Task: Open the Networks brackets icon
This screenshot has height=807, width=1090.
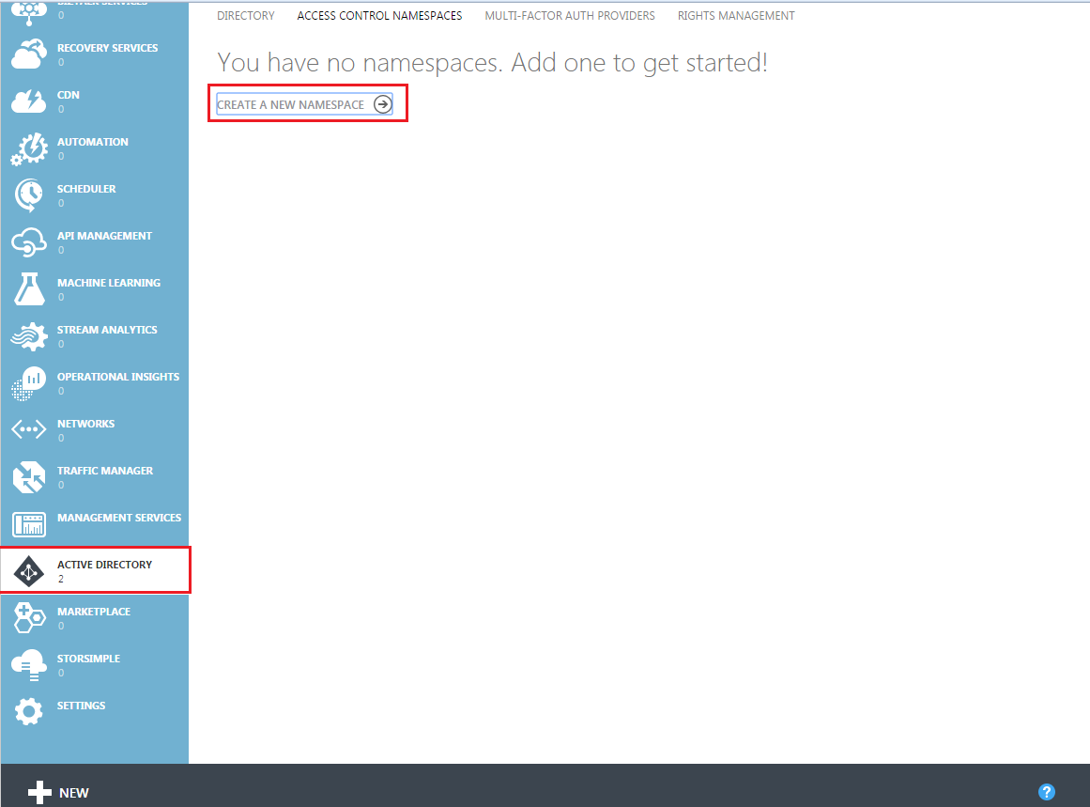Action: click(29, 430)
